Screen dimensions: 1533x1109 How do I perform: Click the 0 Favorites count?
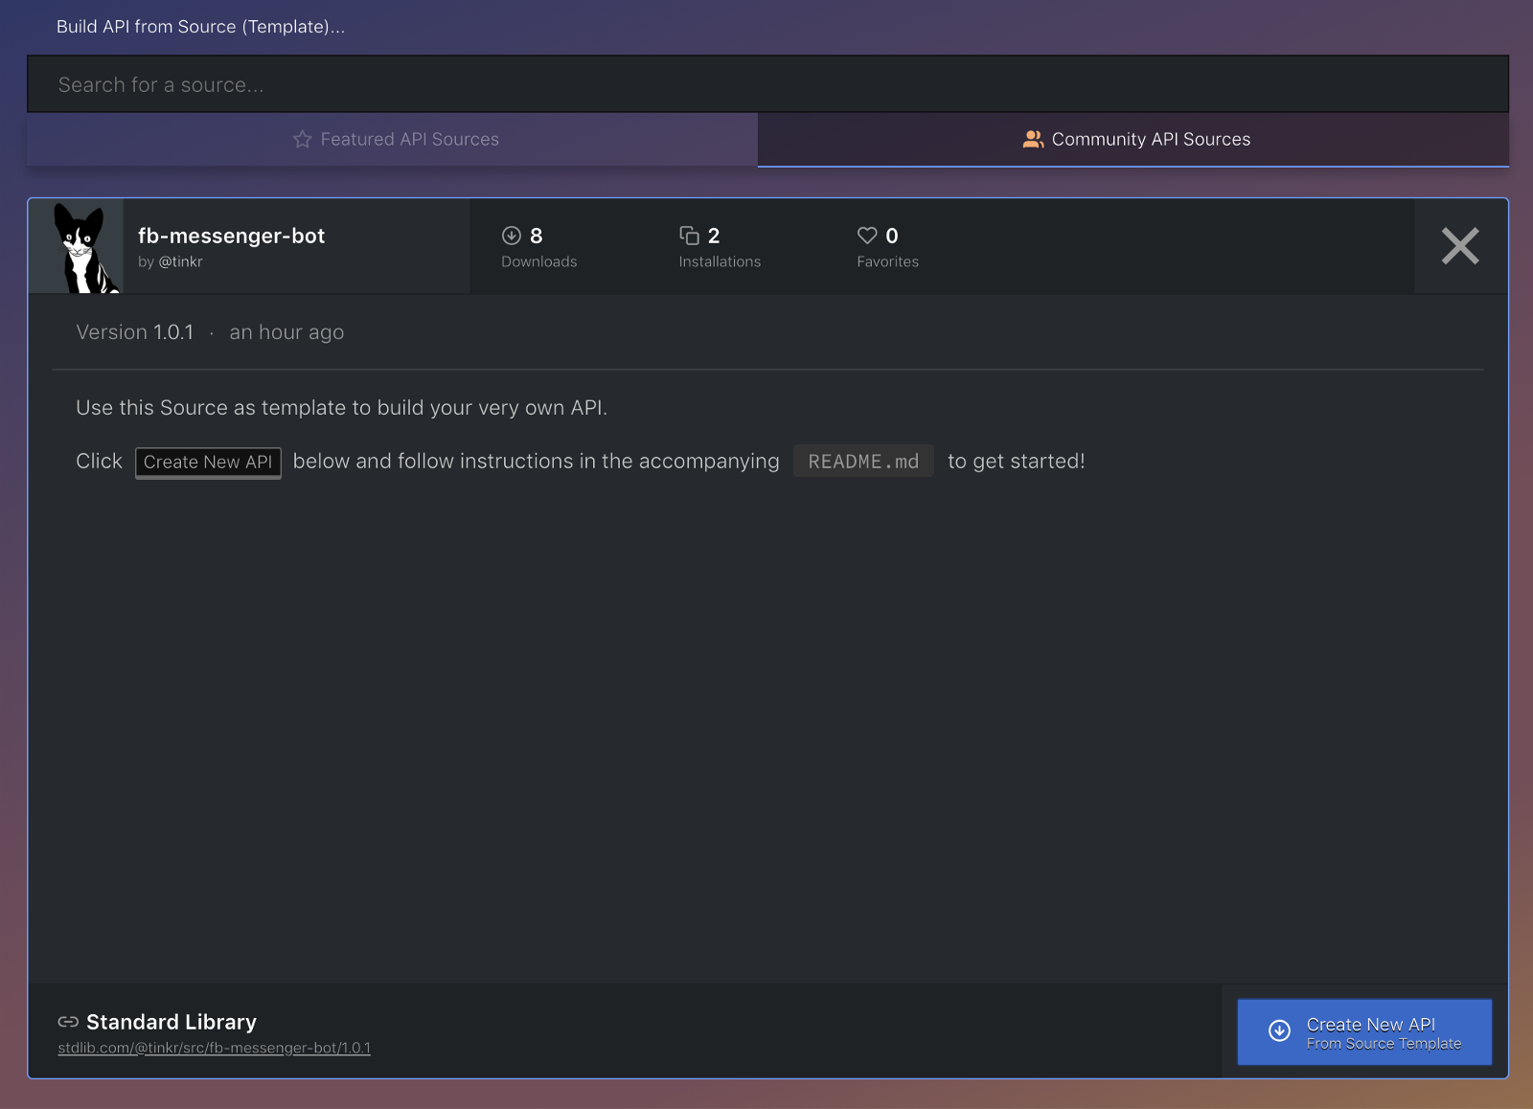coord(892,236)
